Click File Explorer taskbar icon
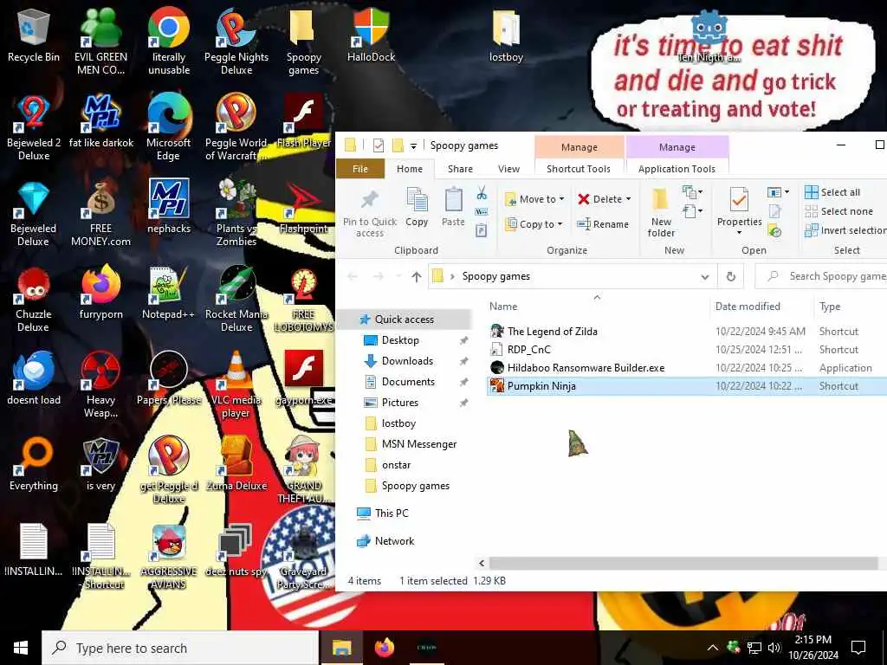The image size is (887, 665). (x=341, y=648)
